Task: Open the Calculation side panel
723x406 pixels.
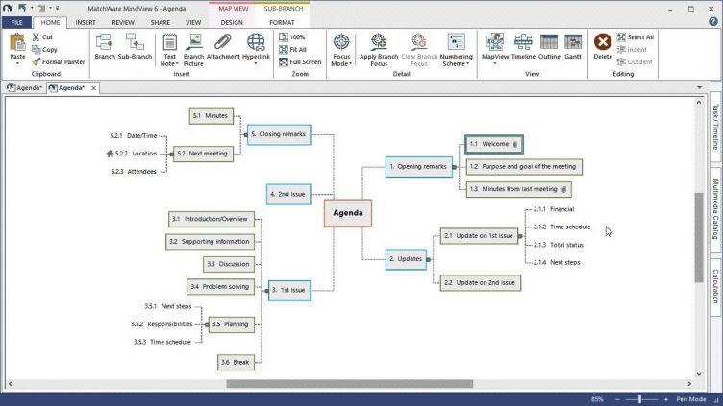Action: pyautogui.click(x=715, y=286)
